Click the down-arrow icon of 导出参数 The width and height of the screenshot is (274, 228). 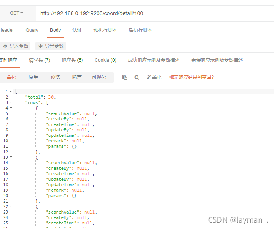pos(41,46)
